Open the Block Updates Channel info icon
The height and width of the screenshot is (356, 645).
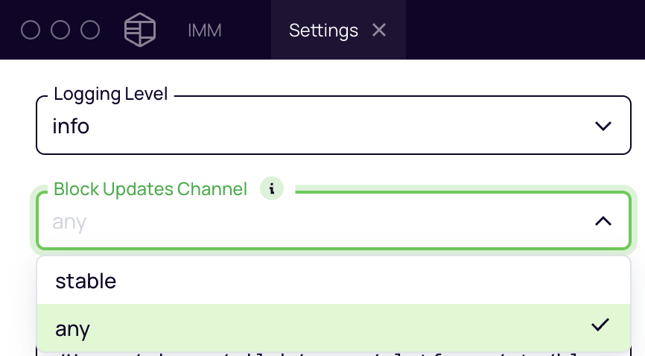(272, 189)
